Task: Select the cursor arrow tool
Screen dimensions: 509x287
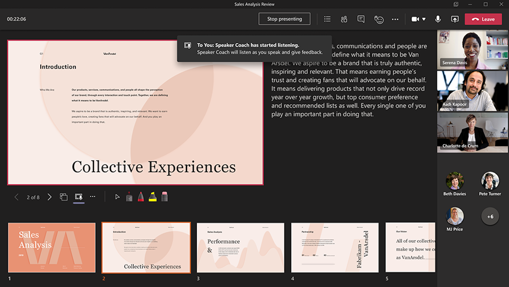Action: point(117,196)
